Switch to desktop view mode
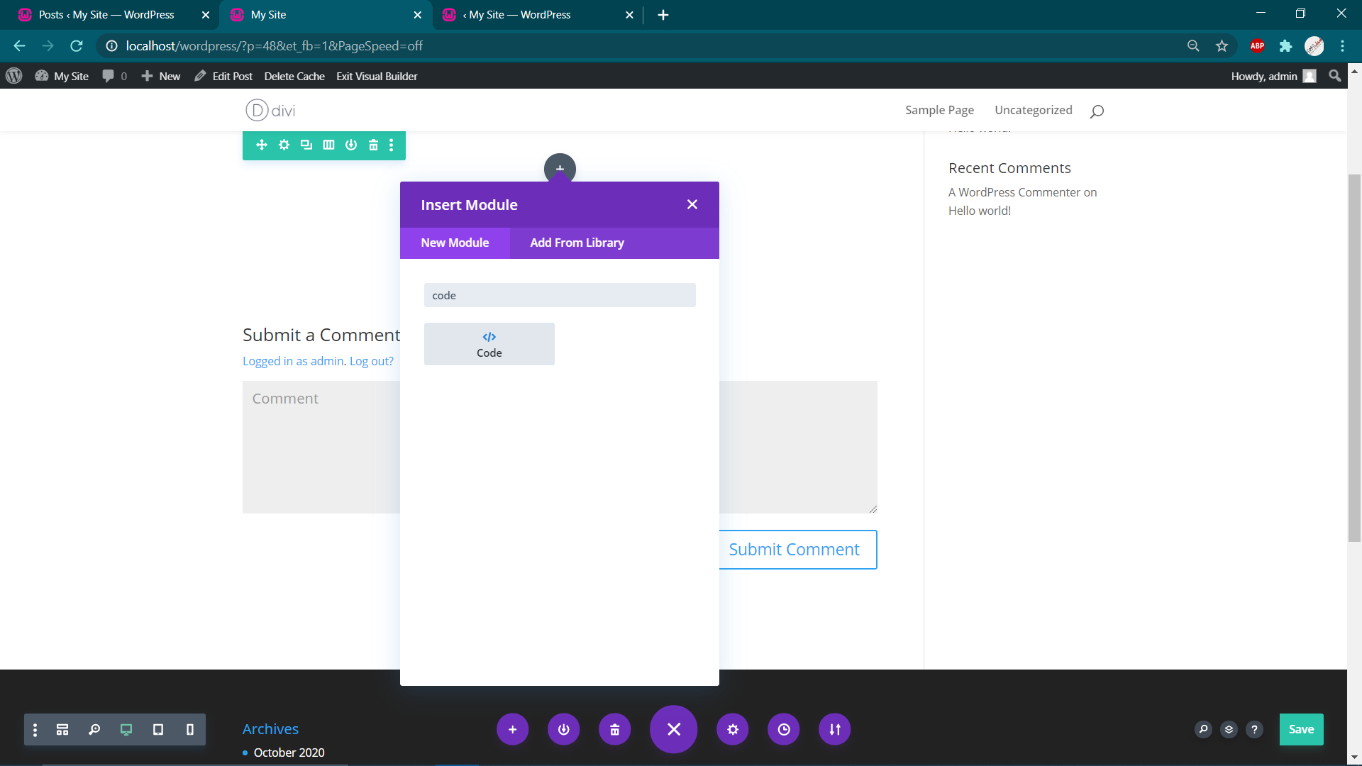 (x=126, y=729)
